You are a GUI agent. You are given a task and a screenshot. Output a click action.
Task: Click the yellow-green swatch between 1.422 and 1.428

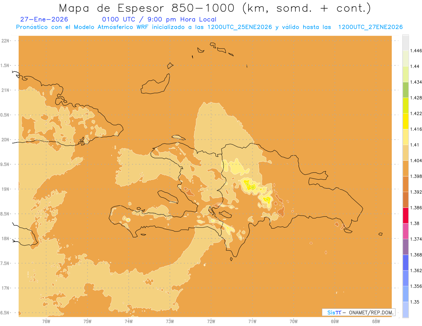coord(405,106)
